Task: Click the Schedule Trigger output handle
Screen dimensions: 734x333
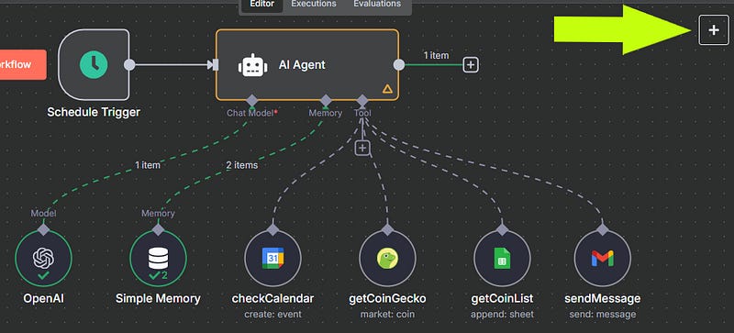Action: (x=129, y=64)
